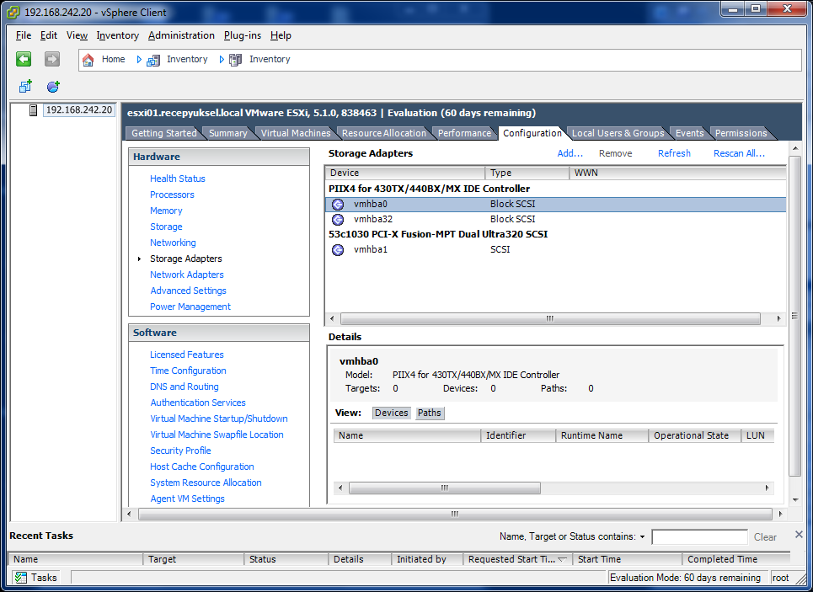Image resolution: width=813 pixels, height=592 pixels.
Task: Click the Recent Tasks filter text field
Action: click(x=699, y=537)
